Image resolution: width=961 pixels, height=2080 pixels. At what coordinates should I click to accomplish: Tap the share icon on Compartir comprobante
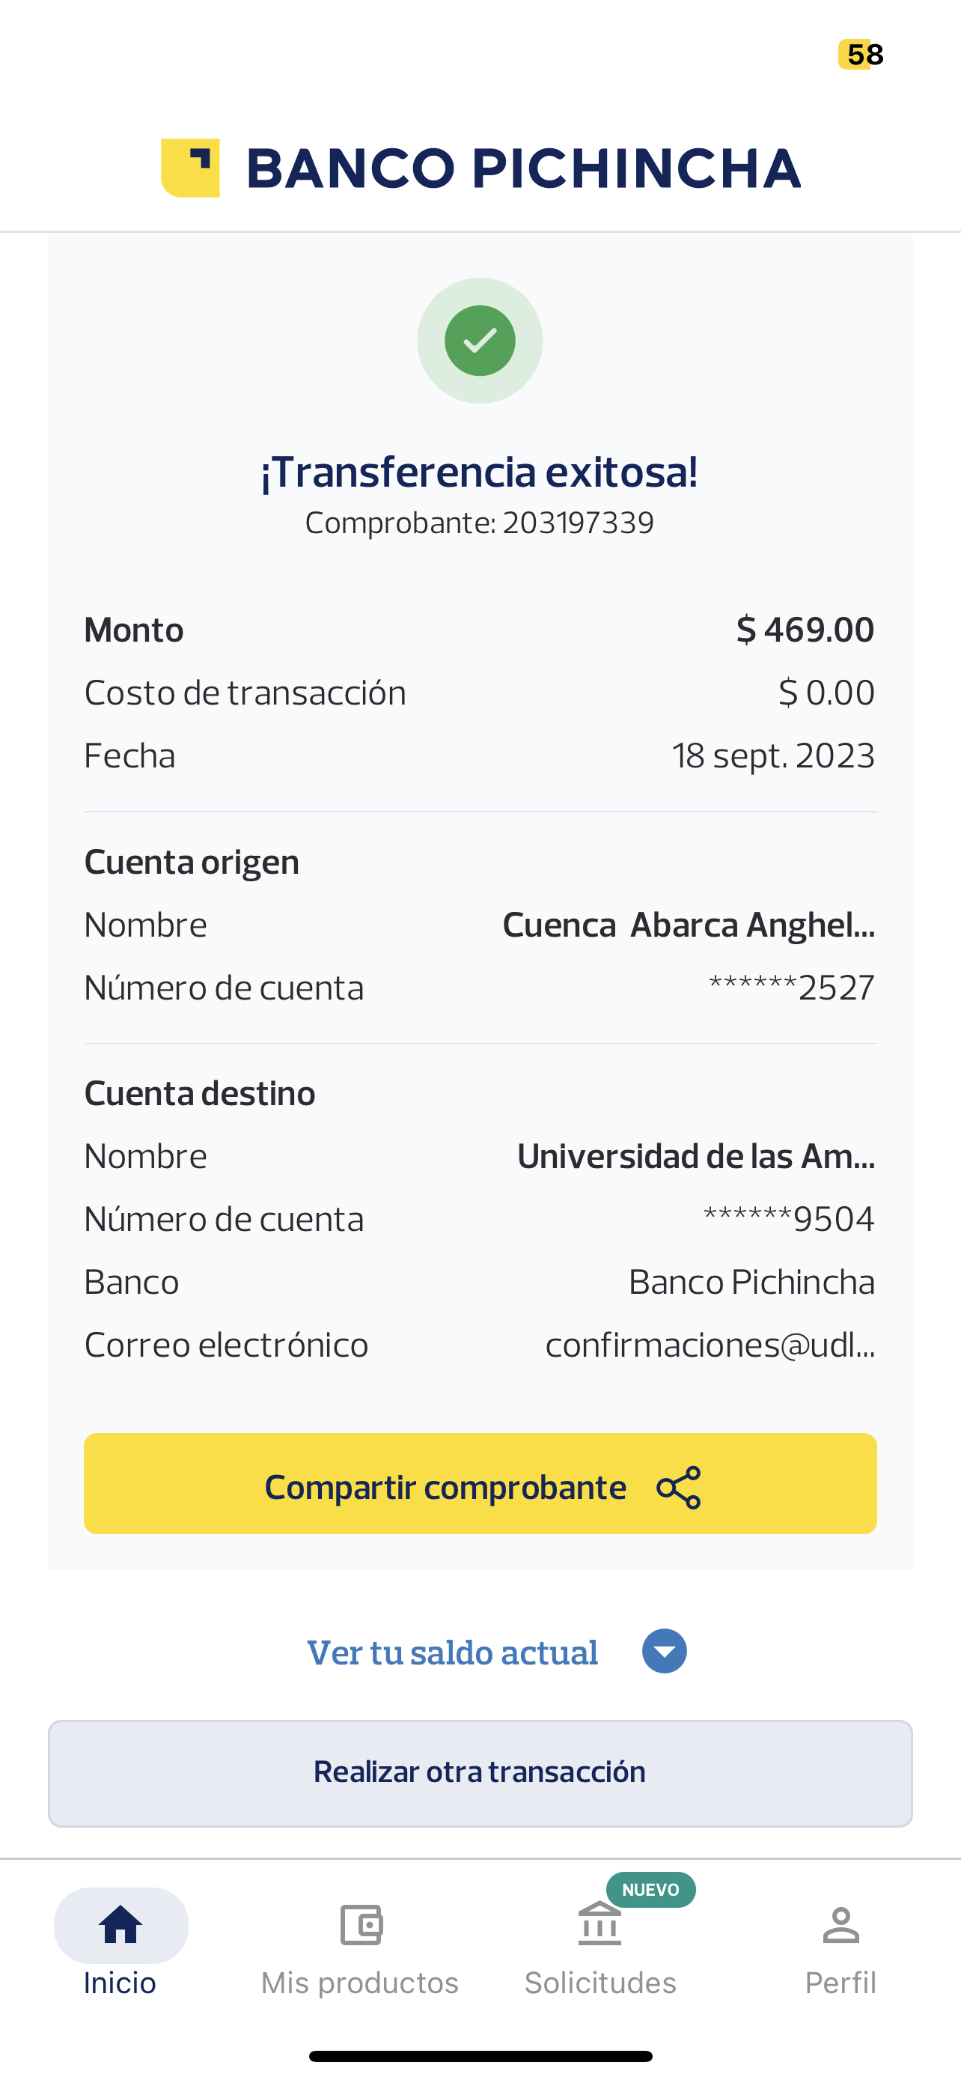coord(679,1487)
